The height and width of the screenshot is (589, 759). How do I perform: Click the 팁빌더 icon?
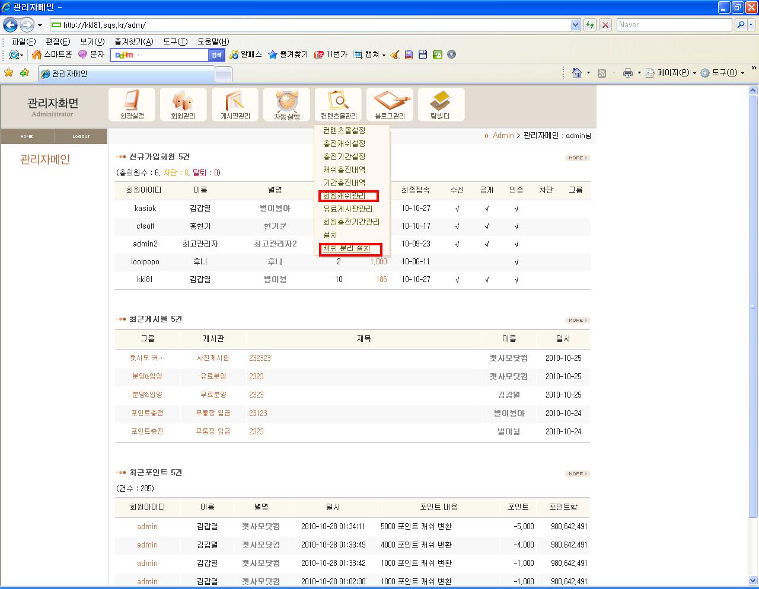[x=440, y=104]
